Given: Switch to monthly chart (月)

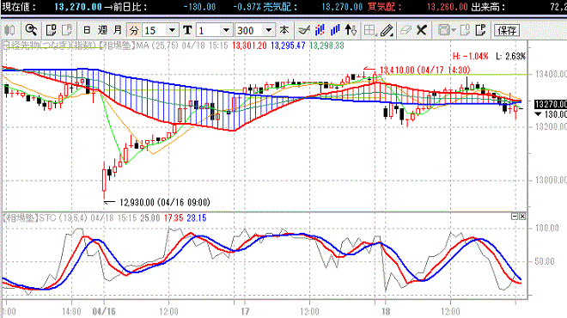Looking at the screenshot, I should pyautogui.click(x=118, y=30).
